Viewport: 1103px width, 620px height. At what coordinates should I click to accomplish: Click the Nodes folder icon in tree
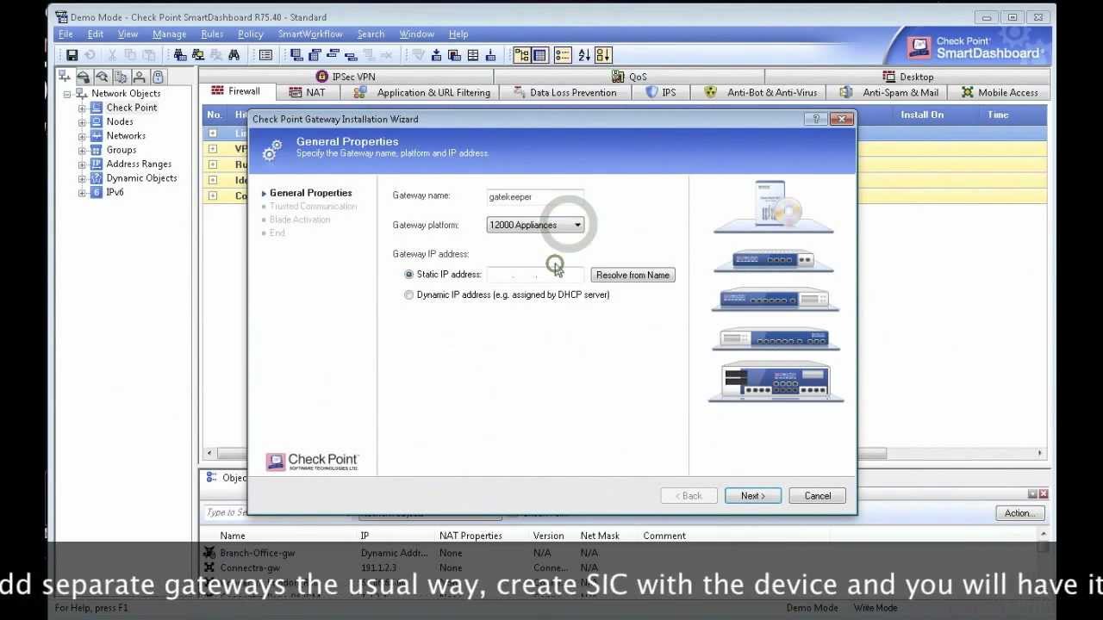pos(97,121)
